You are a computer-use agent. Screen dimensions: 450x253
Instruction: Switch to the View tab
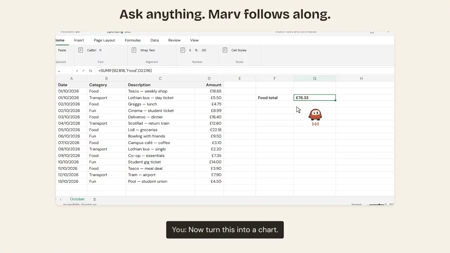pyautogui.click(x=194, y=40)
